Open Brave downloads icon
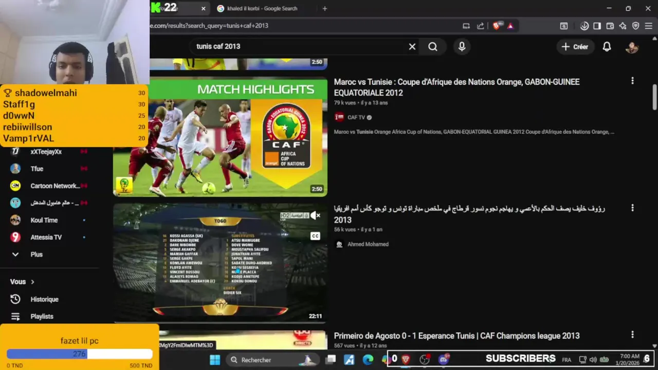 click(x=584, y=26)
